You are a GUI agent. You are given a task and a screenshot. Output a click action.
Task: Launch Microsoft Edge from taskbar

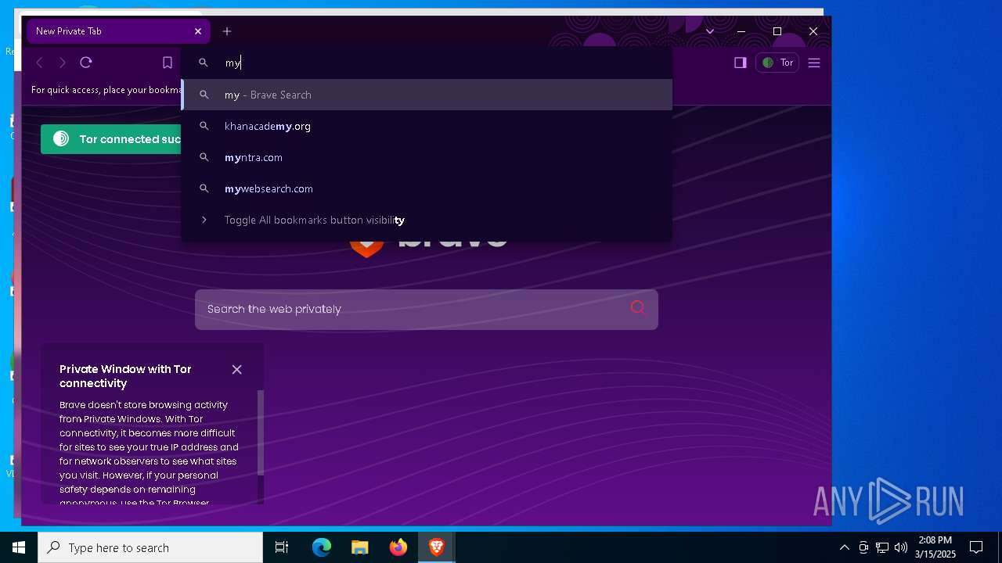322,547
